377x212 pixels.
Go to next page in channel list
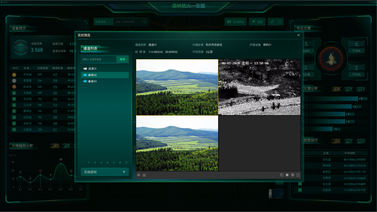(126, 162)
